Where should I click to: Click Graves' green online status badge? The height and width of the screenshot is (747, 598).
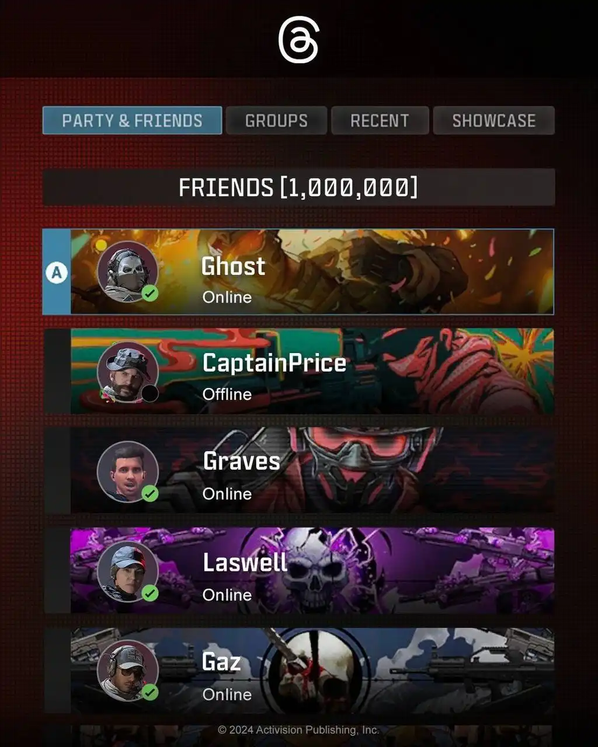click(150, 494)
